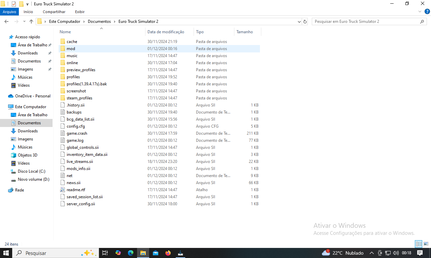431x258 pixels.
Task: Open Task View on the taskbar
Action: click(x=105, y=253)
